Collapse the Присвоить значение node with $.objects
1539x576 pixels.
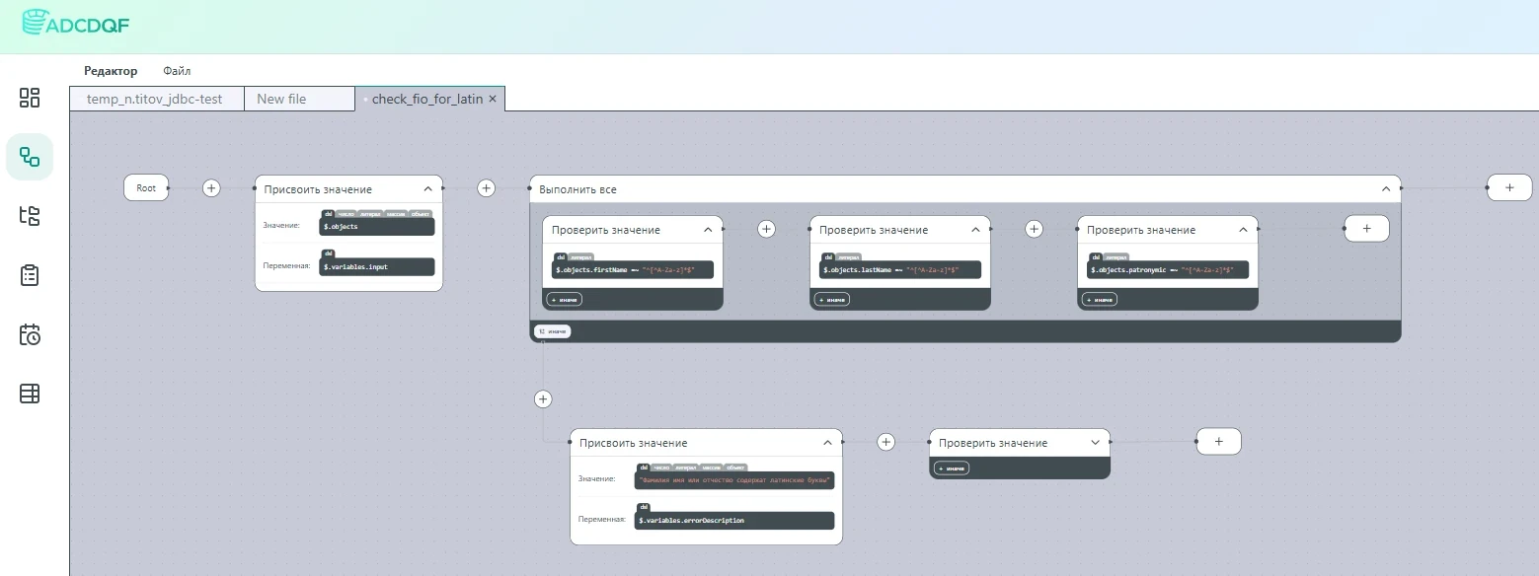click(x=427, y=189)
